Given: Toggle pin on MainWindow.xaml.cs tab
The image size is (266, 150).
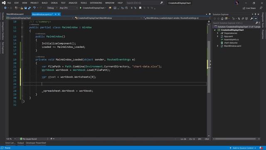Looking at the screenshot, I should (x=55, y=14).
